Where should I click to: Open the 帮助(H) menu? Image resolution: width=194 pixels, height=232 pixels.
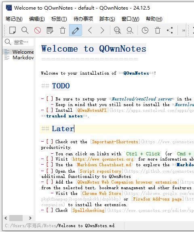click(x=154, y=19)
